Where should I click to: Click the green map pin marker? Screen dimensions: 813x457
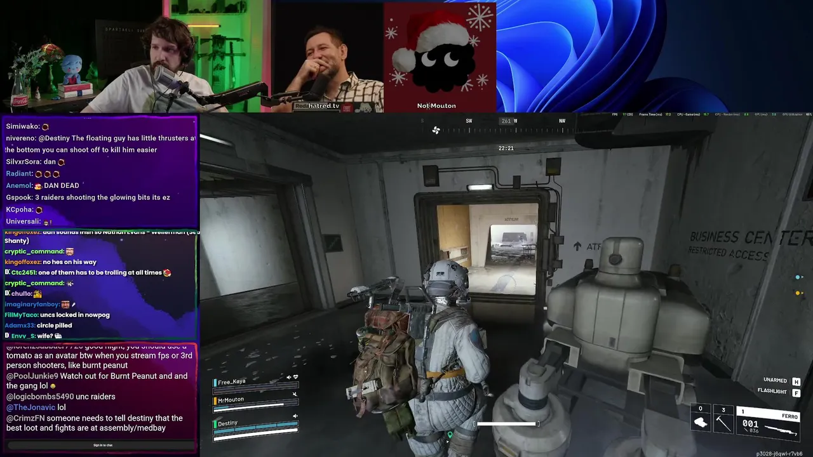point(450,435)
